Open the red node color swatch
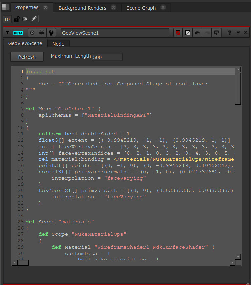The width and height of the screenshot is (251, 285). 178,33
